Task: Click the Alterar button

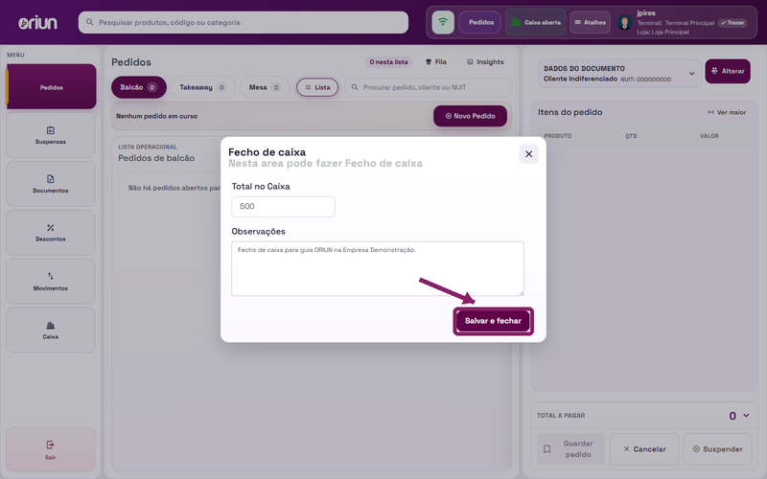Action: (x=728, y=71)
